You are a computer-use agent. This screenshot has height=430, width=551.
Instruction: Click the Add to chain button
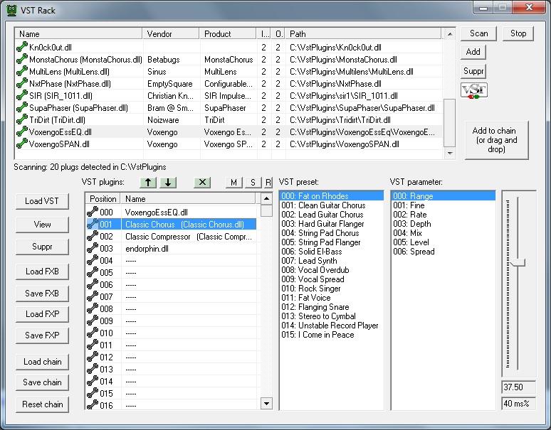(x=494, y=140)
